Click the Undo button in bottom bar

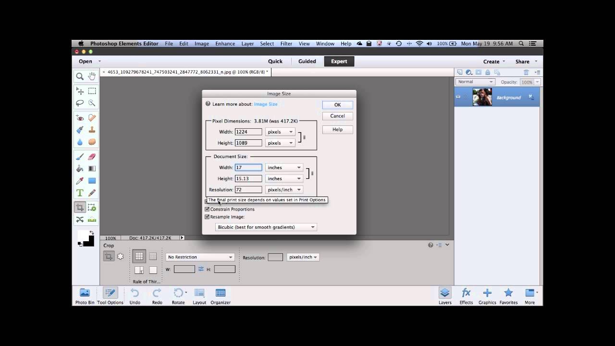click(135, 296)
